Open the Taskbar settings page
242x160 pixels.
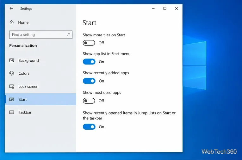click(40, 112)
